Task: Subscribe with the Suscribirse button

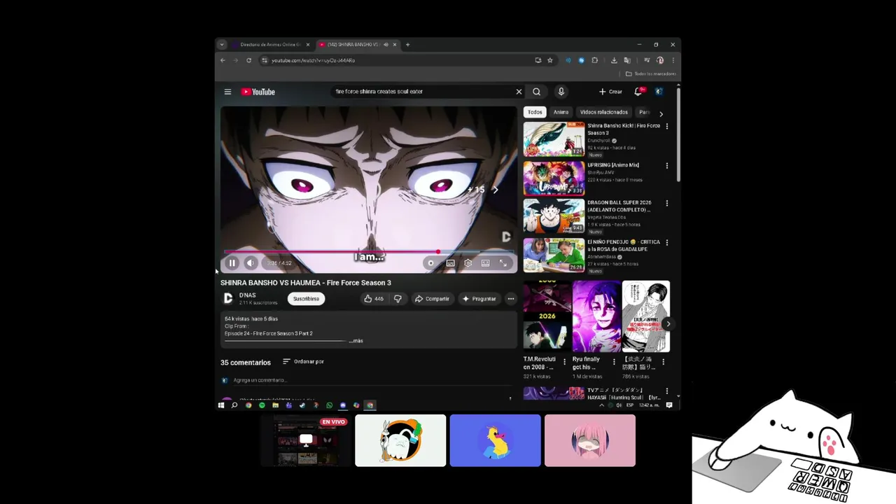Action: [x=306, y=299]
